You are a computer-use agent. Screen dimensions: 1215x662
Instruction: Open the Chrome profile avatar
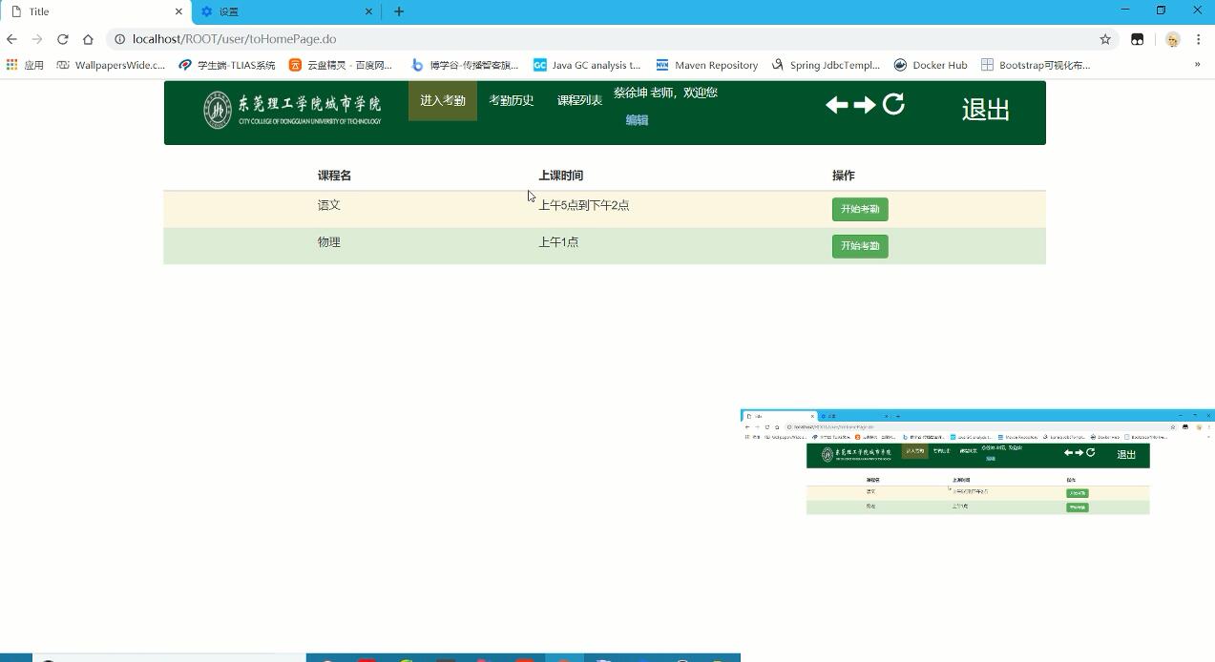coord(1173,39)
